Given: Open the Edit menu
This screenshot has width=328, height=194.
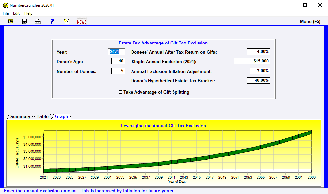Looking at the screenshot, I should 16,13.
